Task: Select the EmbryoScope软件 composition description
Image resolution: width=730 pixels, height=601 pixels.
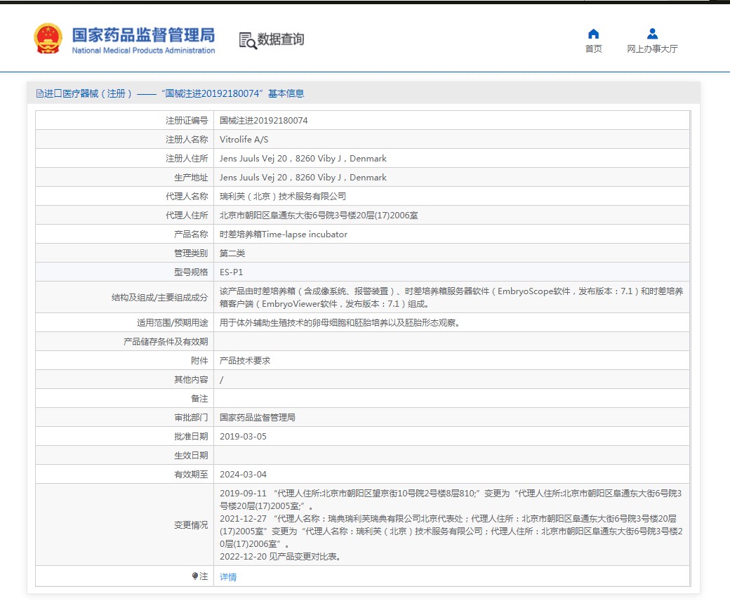Action: click(x=451, y=298)
